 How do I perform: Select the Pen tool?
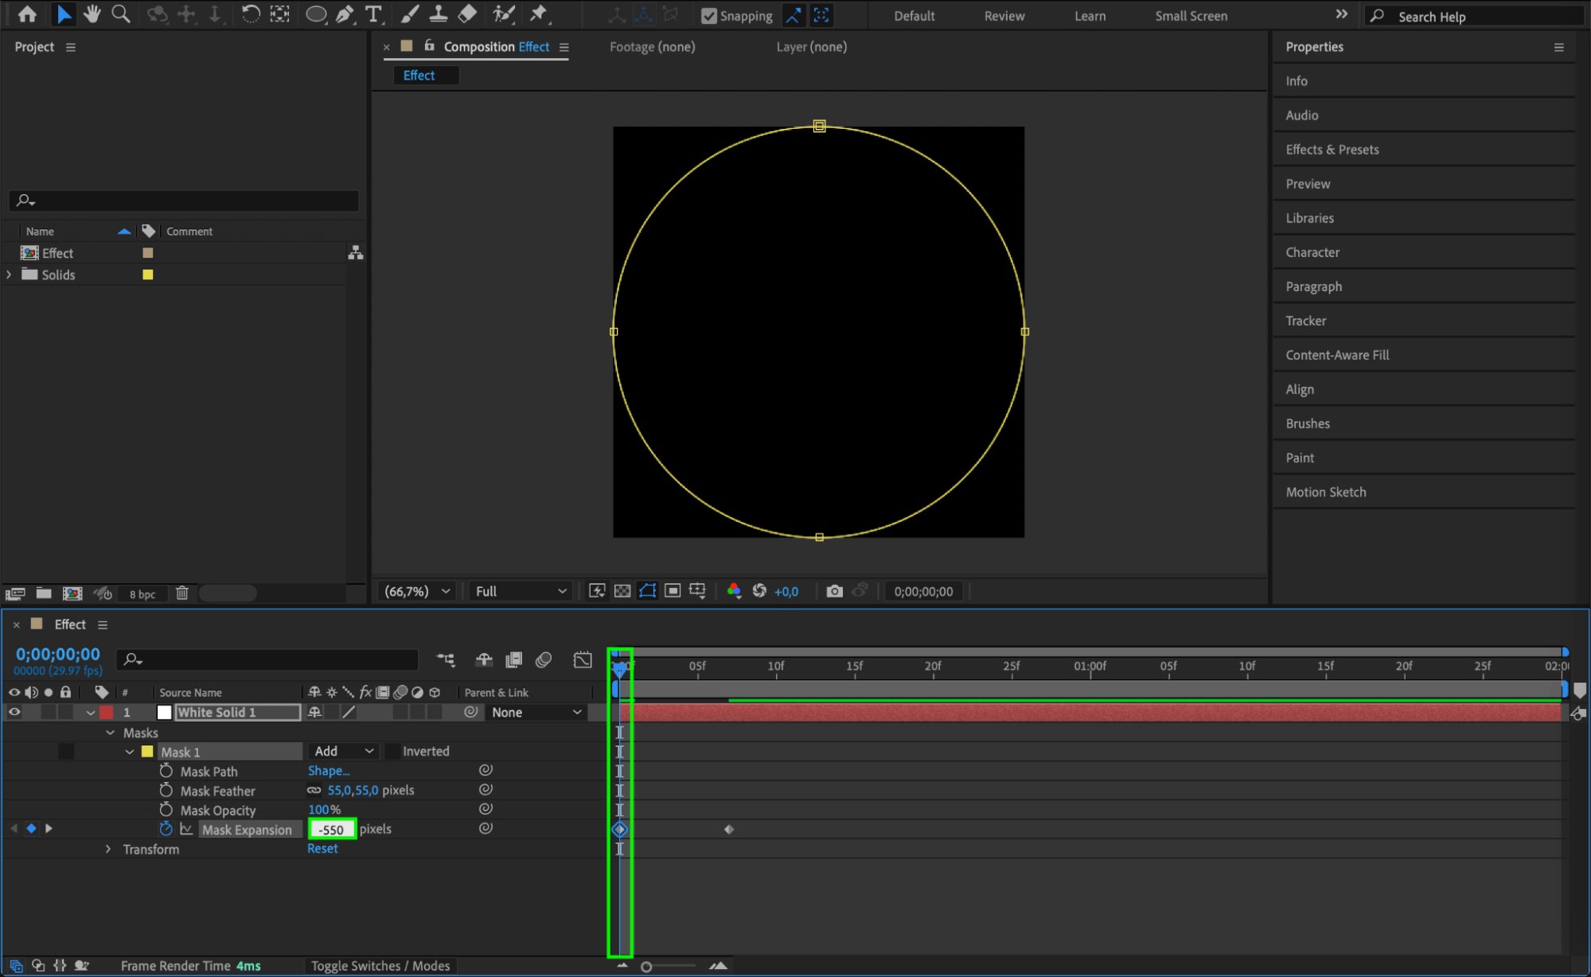[x=345, y=14]
